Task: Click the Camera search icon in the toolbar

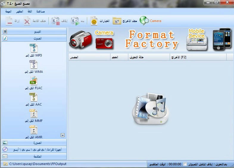Action: [x=144, y=21]
